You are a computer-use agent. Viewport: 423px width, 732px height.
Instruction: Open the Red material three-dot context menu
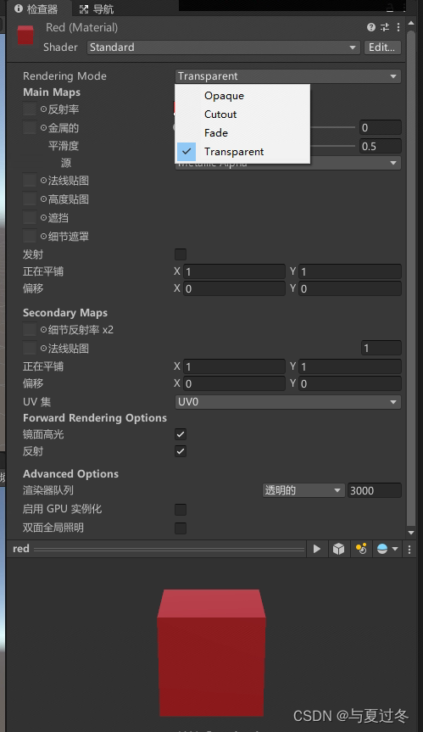[398, 27]
